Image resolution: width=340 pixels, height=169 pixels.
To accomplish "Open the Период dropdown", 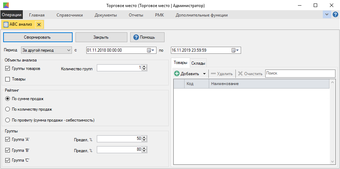I will tap(46, 50).
